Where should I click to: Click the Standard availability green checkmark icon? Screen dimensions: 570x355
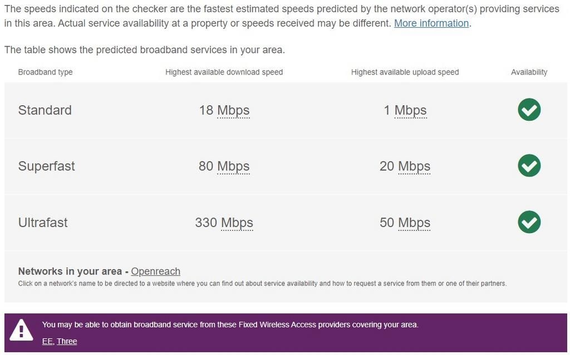pos(529,110)
